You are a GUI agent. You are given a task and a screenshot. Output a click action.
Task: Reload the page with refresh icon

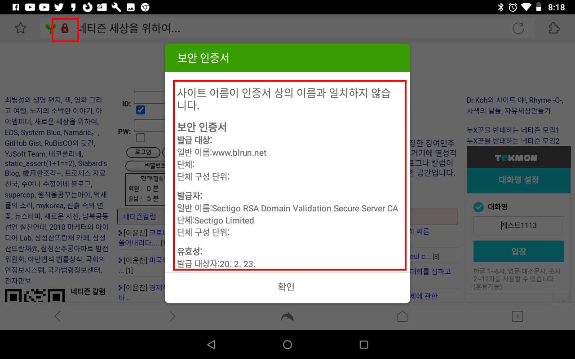click(518, 29)
